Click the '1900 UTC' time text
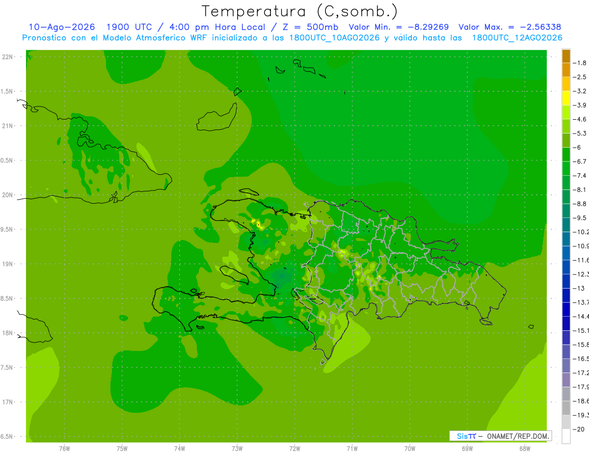The image size is (589, 455). point(131,27)
